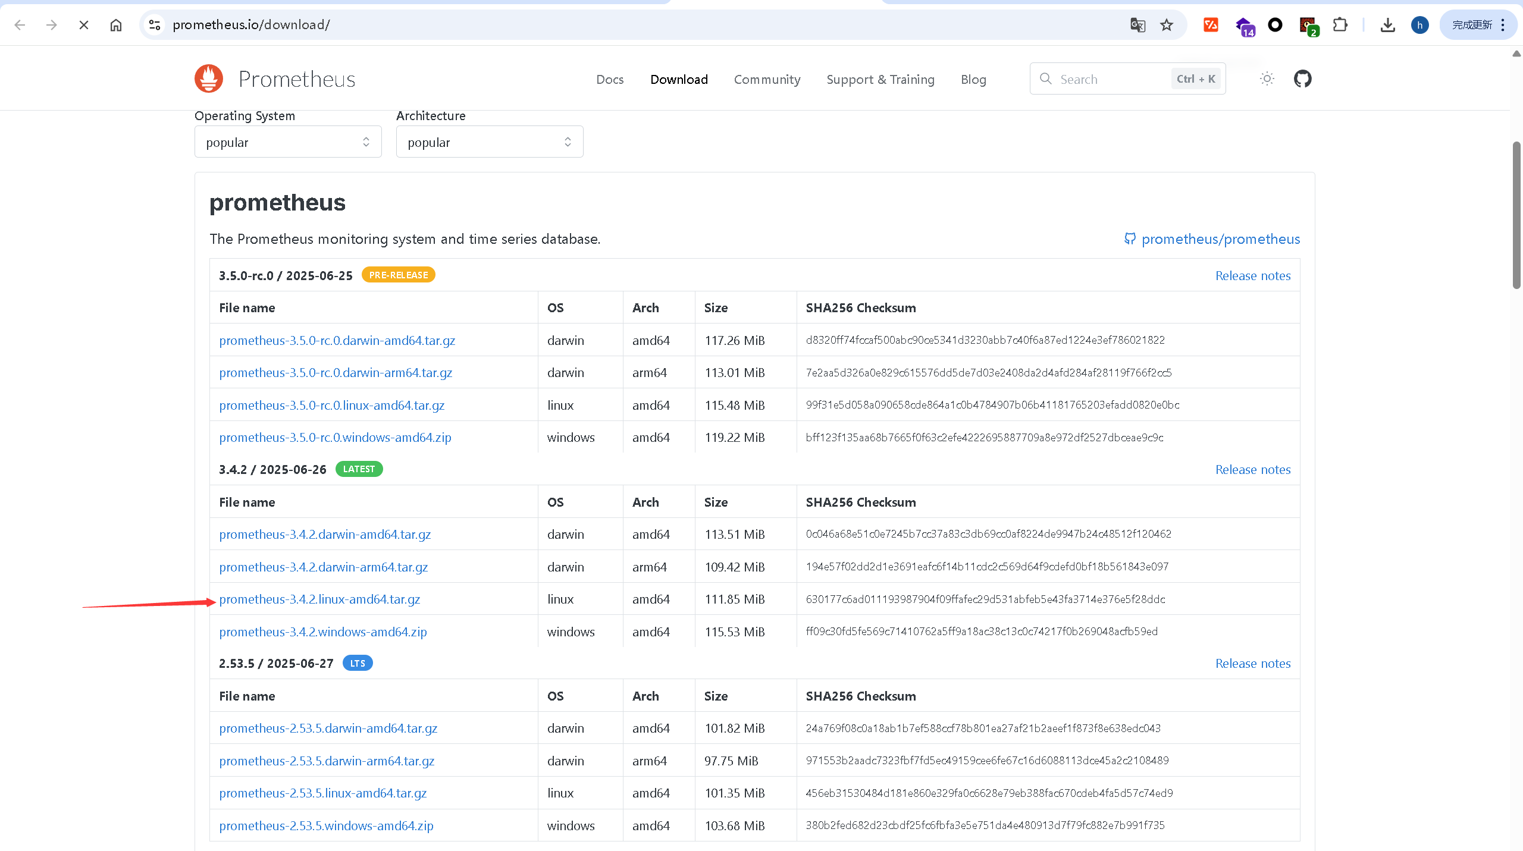
Task: Download prometheus-3.5.0-rc.0.darwin-amd64.tar.gz
Action: point(337,340)
